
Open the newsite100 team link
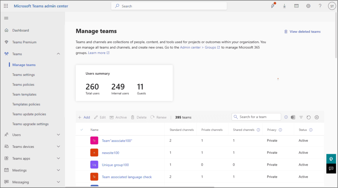pos(111,153)
